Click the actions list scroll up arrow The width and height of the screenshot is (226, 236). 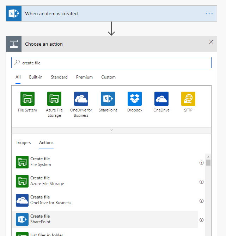pos(208,157)
